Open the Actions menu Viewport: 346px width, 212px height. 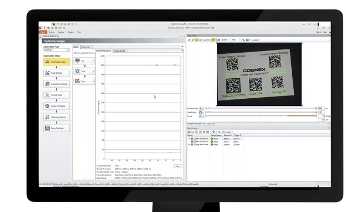pos(52,32)
